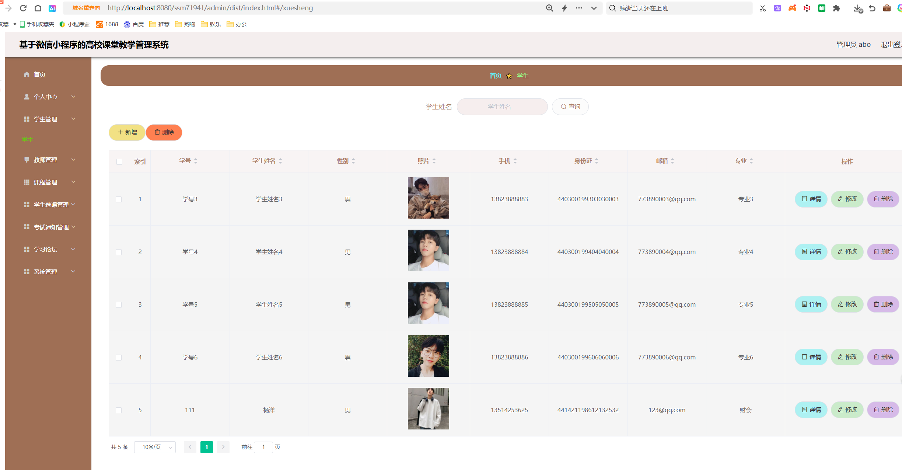The height and width of the screenshot is (470, 902).
Task: Sort the table by 学号 column arrows
Action: pyautogui.click(x=196, y=161)
